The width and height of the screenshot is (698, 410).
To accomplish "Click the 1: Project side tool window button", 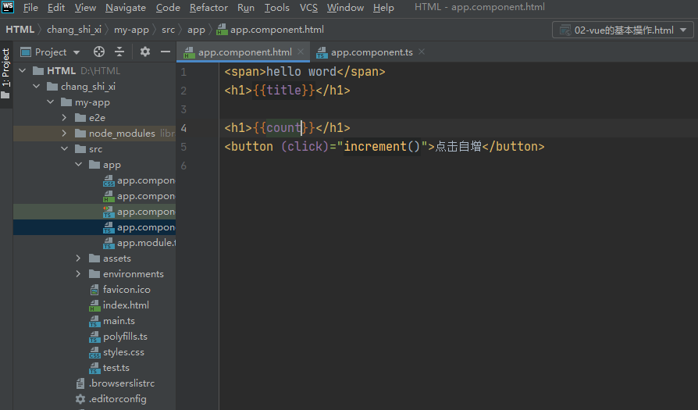I will (x=5, y=73).
